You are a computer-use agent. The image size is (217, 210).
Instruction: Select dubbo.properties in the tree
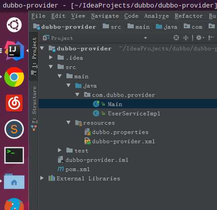click(120, 132)
